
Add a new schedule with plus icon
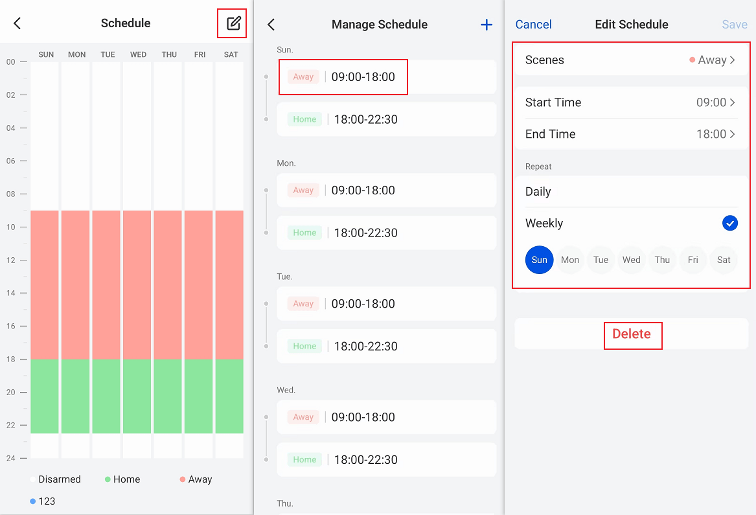tap(487, 25)
